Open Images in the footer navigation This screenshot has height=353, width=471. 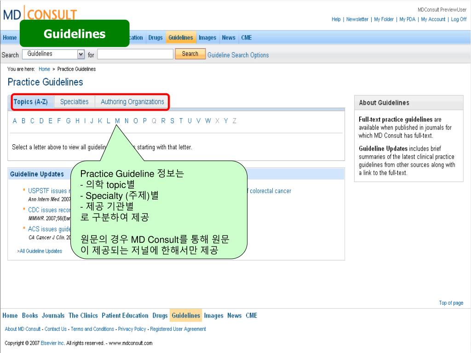click(213, 315)
